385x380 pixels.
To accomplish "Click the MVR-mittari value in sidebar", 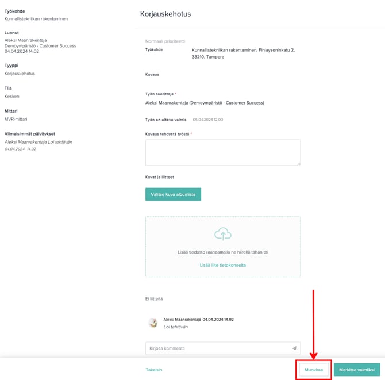I will 17,119.
